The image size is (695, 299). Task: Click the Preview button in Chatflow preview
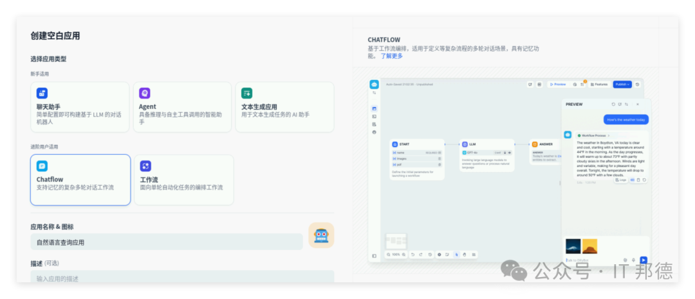[557, 84]
